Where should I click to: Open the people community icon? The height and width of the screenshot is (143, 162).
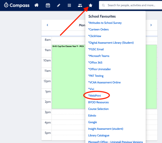pyautogui.click(x=80, y=5)
